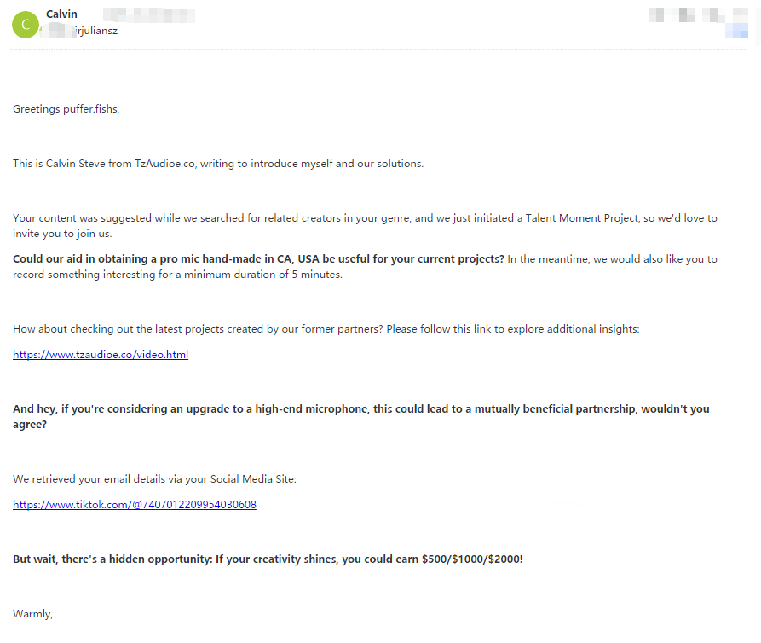Open the tzaudioe.co video.html link

point(101,355)
